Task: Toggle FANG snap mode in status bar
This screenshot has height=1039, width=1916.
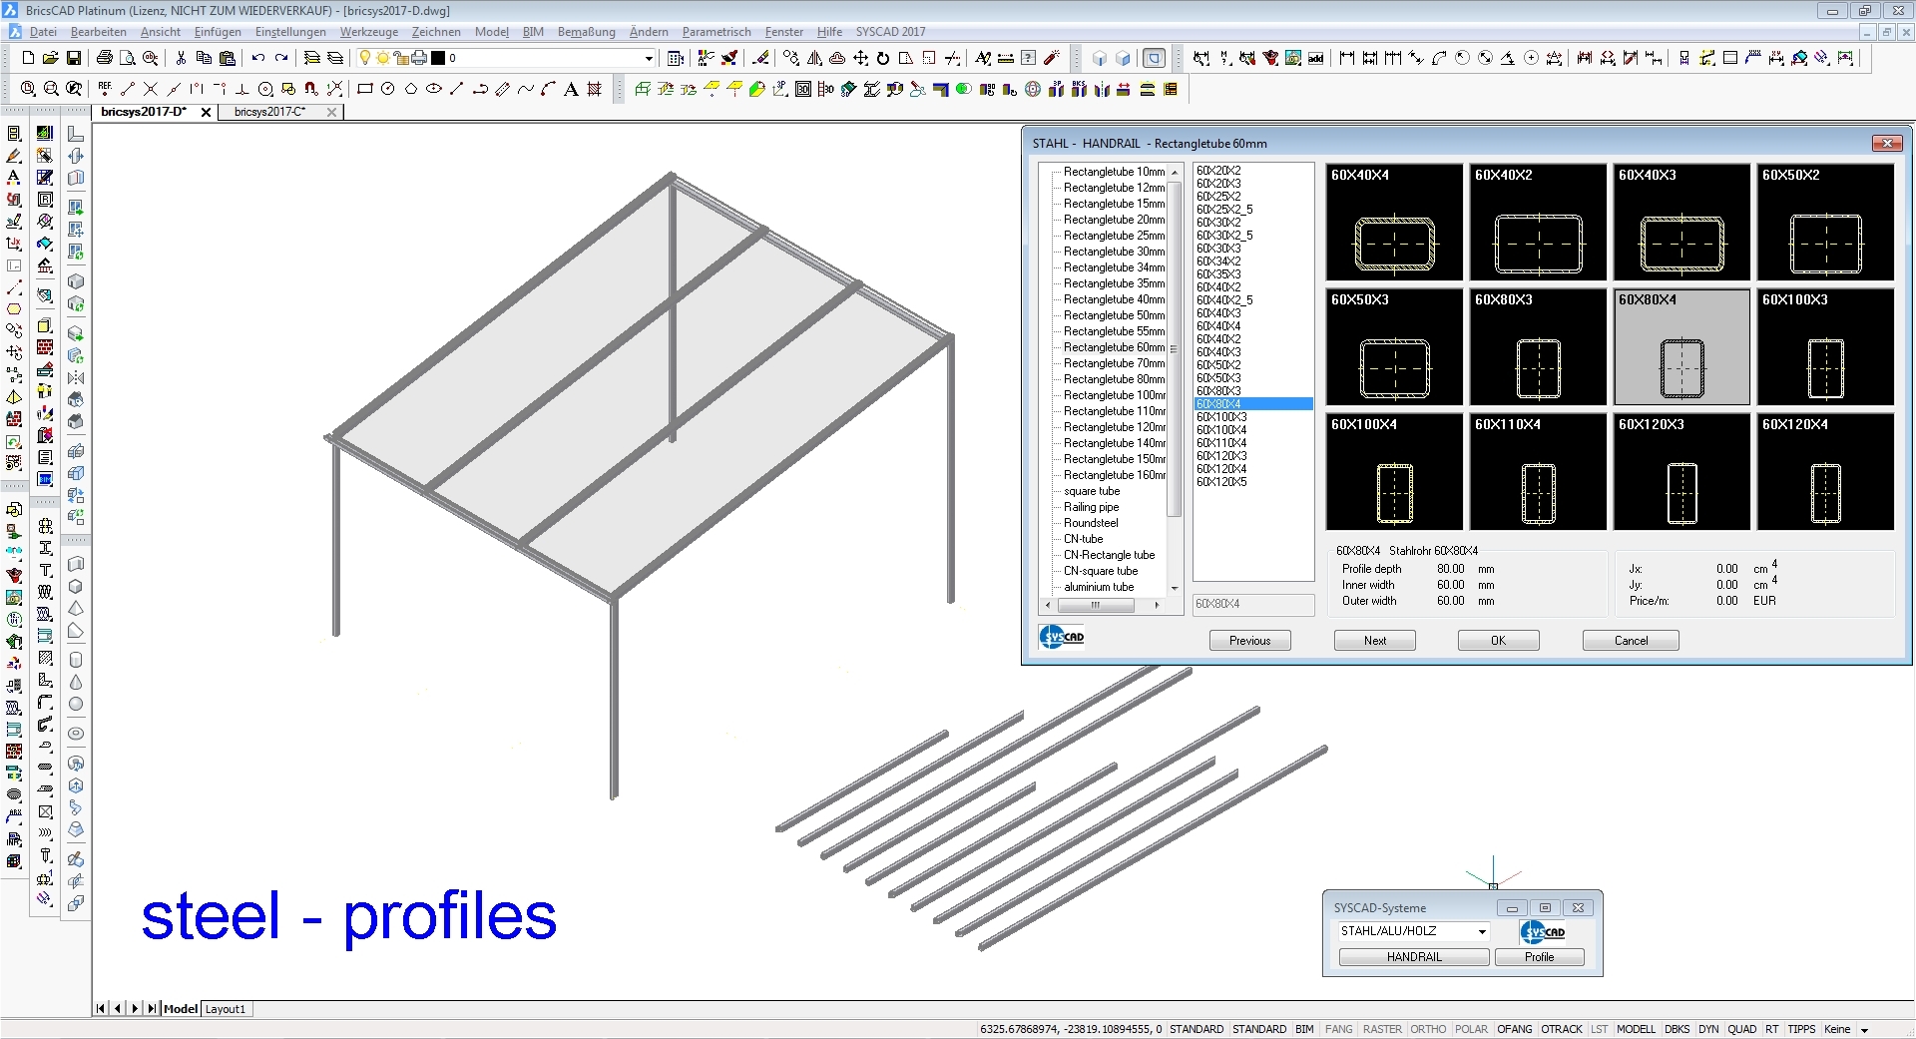Action: pyautogui.click(x=1339, y=1029)
